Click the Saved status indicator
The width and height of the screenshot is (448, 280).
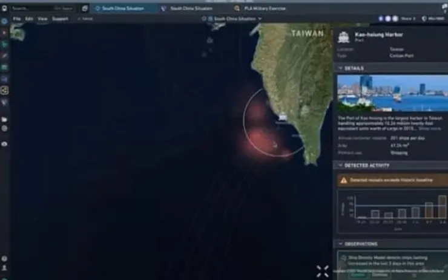tap(85, 19)
